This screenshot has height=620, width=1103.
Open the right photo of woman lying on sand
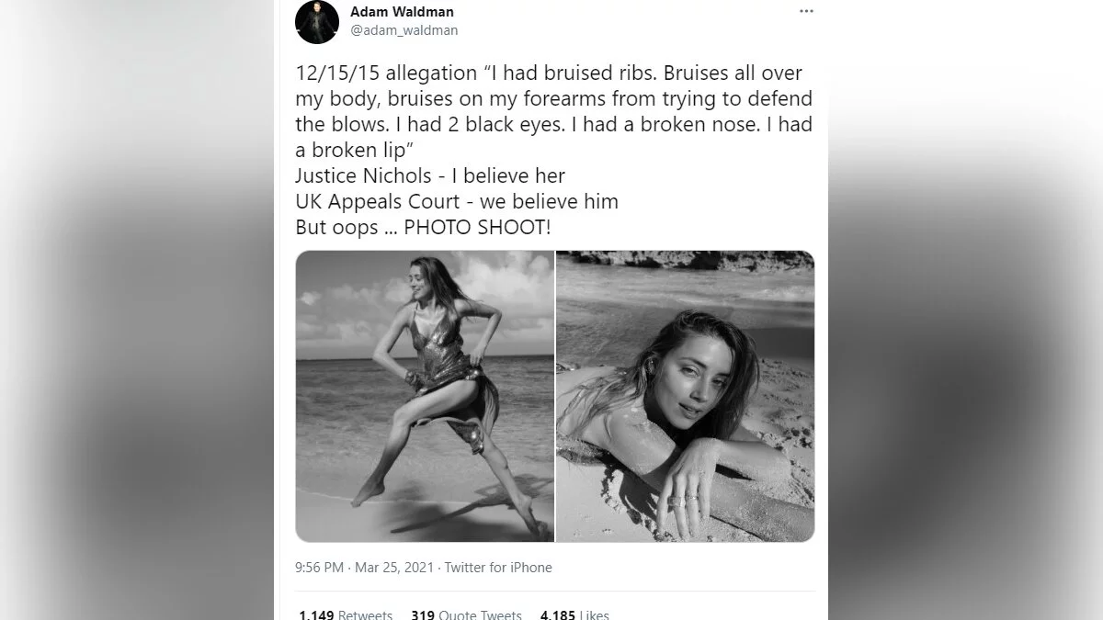(685, 396)
